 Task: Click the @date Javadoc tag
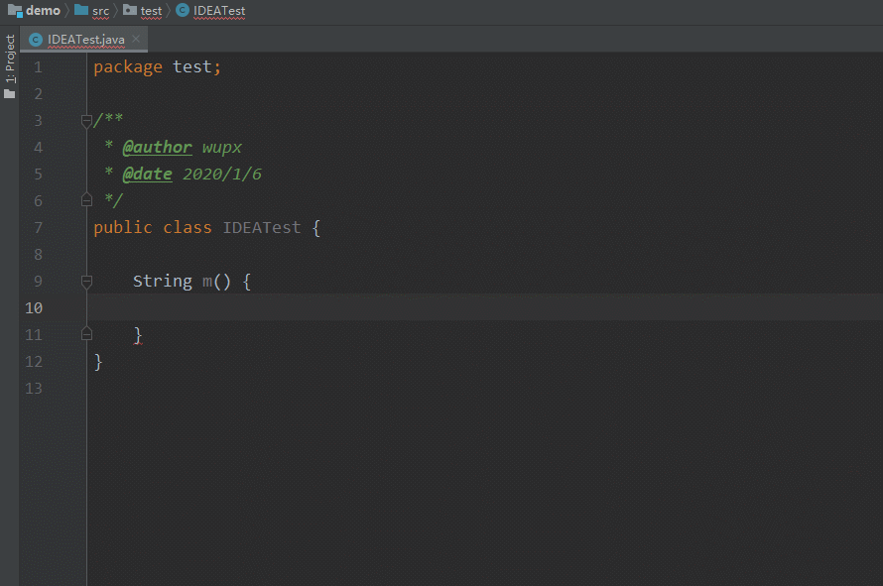click(x=147, y=175)
